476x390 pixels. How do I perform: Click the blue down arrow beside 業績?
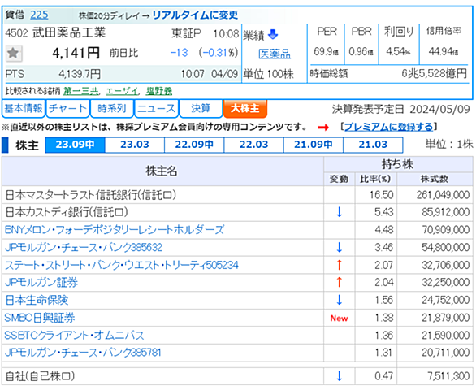click(273, 34)
